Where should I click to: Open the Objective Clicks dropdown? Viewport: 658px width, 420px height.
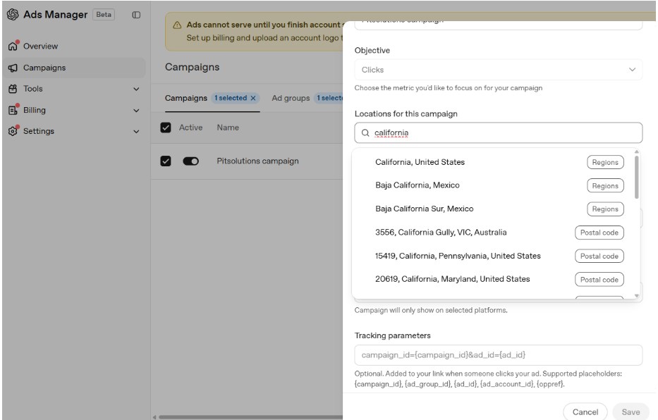498,70
